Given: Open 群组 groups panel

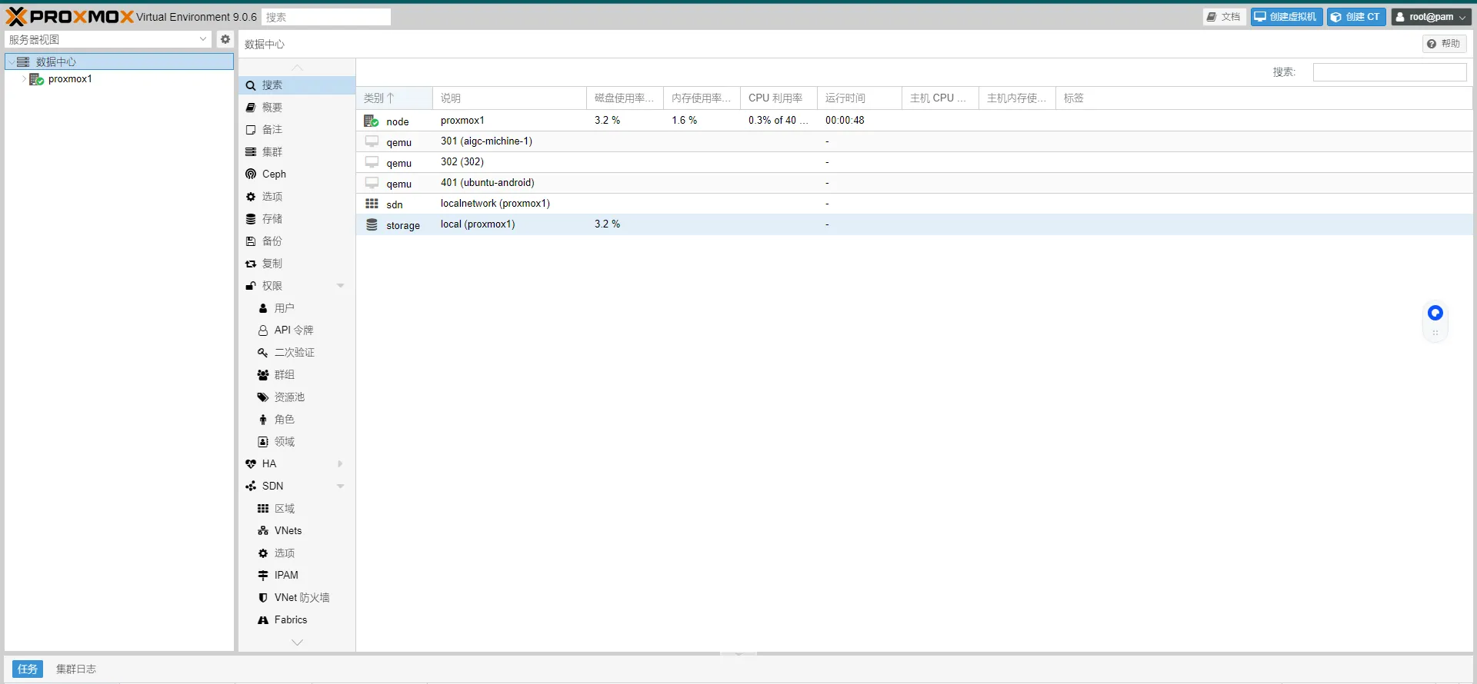Looking at the screenshot, I should tap(297, 375).
